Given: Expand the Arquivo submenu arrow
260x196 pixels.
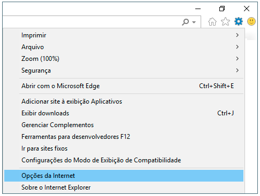Looking at the screenshot, I should [237, 47].
